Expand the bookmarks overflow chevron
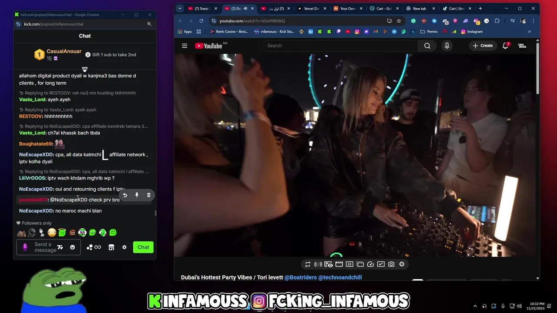The image size is (557, 313). coord(529,32)
